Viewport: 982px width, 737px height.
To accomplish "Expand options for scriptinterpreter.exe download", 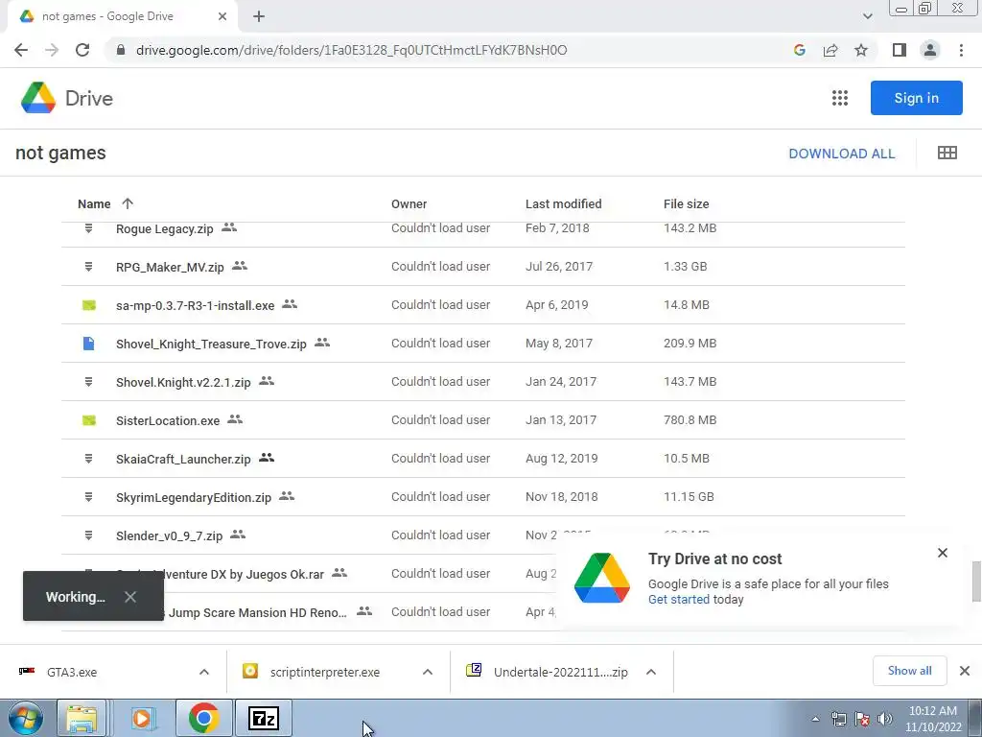I will point(428,672).
